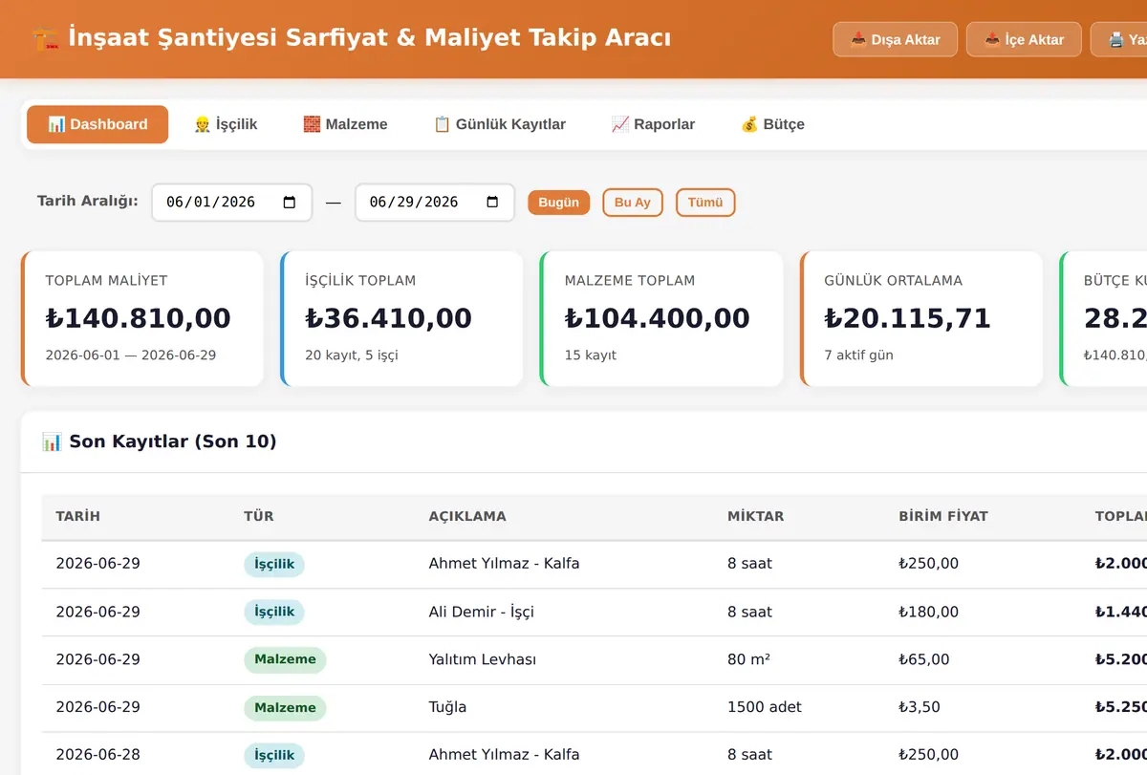Image resolution: width=1147 pixels, height=775 pixels.
Task: Click the İçe Aktar button
Action: (x=1024, y=40)
